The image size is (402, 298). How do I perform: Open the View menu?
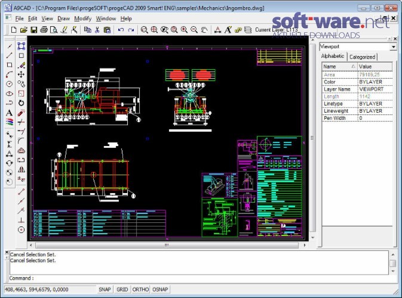coord(47,18)
